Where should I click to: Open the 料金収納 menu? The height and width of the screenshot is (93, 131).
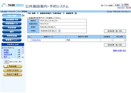tap(12, 28)
